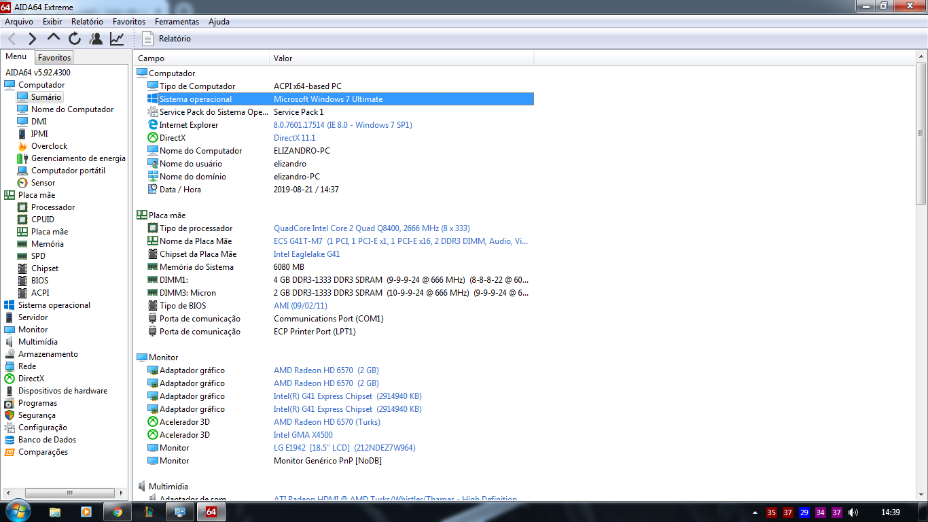Open Internet Explorer version link 8.0.7601.17514
The image size is (928, 522).
pos(343,125)
